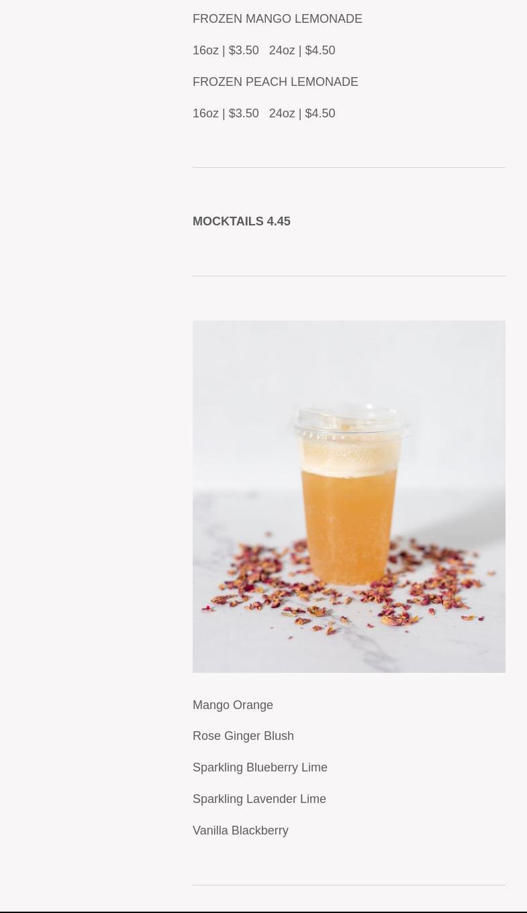Click the divider line below Vanilla Blackberry

(349, 885)
